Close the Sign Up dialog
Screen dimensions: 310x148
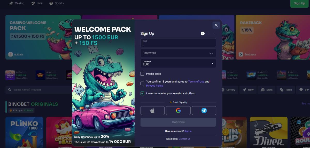pyautogui.click(x=216, y=25)
